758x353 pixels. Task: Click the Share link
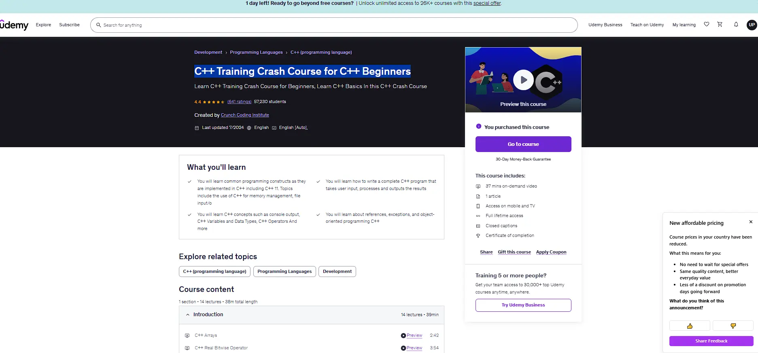486,252
